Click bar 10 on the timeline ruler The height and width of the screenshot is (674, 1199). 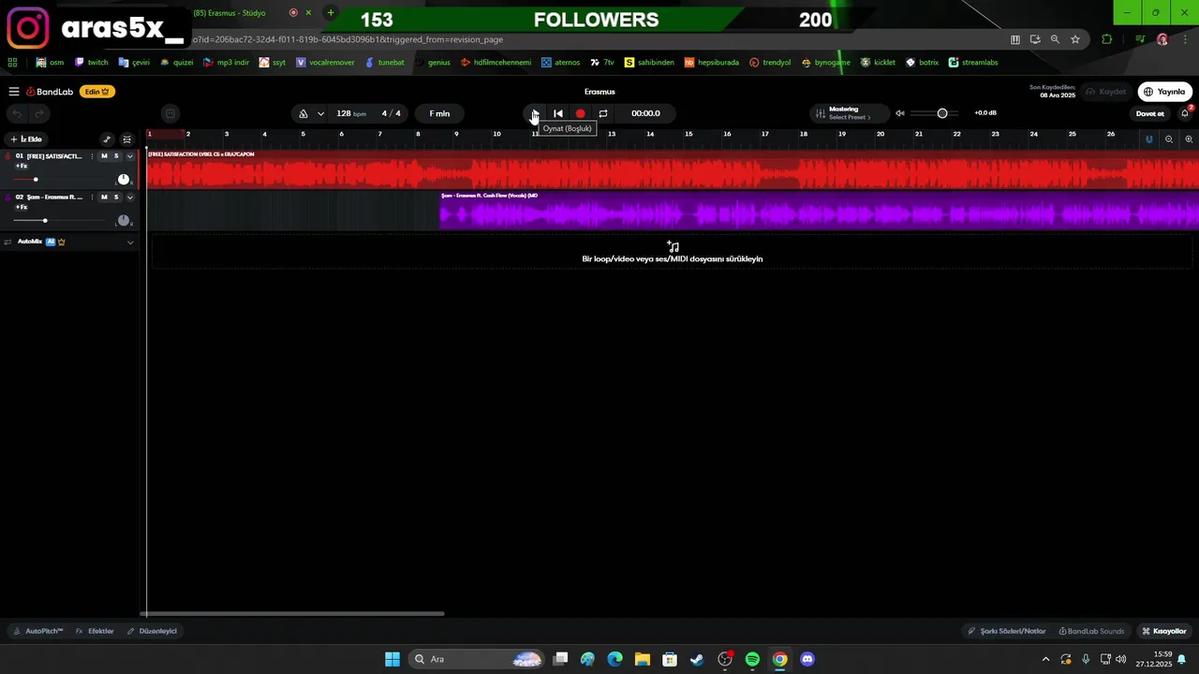point(496,135)
